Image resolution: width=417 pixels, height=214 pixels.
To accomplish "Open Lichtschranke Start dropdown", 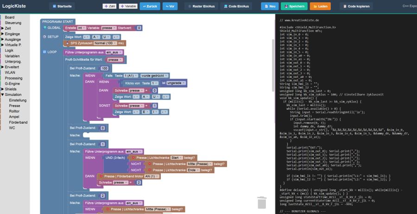I will (177, 157).
